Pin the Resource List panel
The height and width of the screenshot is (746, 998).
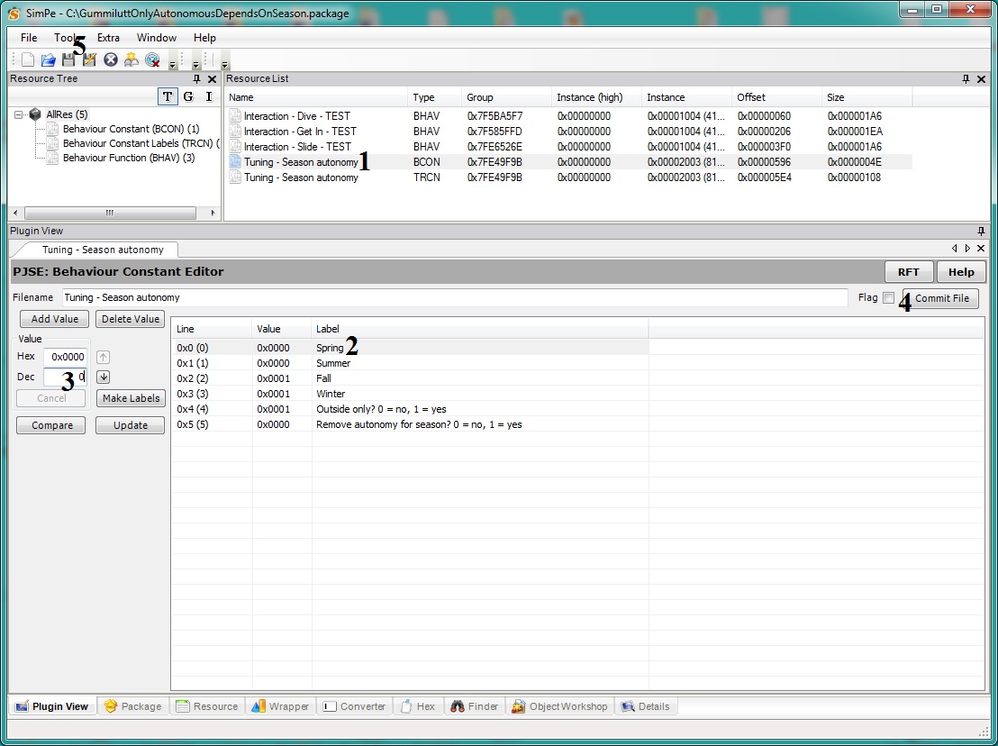pyautogui.click(x=966, y=79)
